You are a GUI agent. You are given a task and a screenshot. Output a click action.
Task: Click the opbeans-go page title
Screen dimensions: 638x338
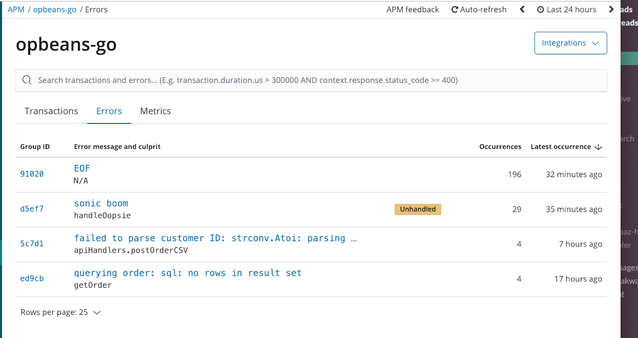pyautogui.click(x=66, y=45)
